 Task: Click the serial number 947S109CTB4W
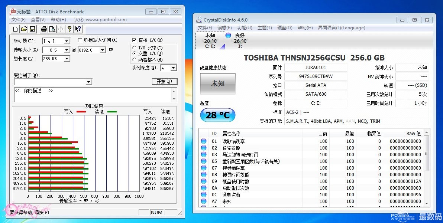316,76
